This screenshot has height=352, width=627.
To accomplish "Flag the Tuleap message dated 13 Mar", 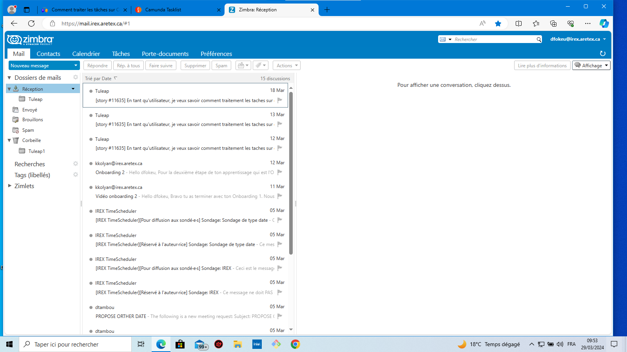I will click(x=280, y=124).
